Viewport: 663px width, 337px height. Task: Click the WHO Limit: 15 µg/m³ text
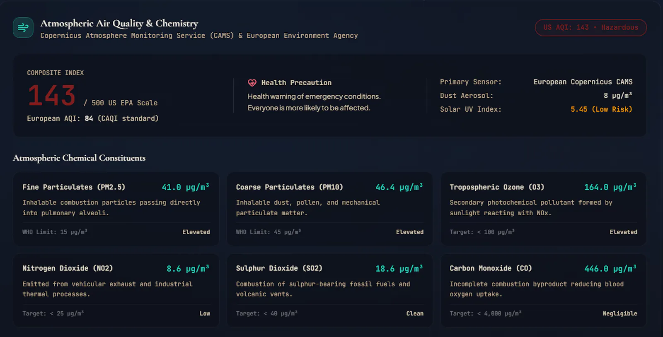(55, 232)
